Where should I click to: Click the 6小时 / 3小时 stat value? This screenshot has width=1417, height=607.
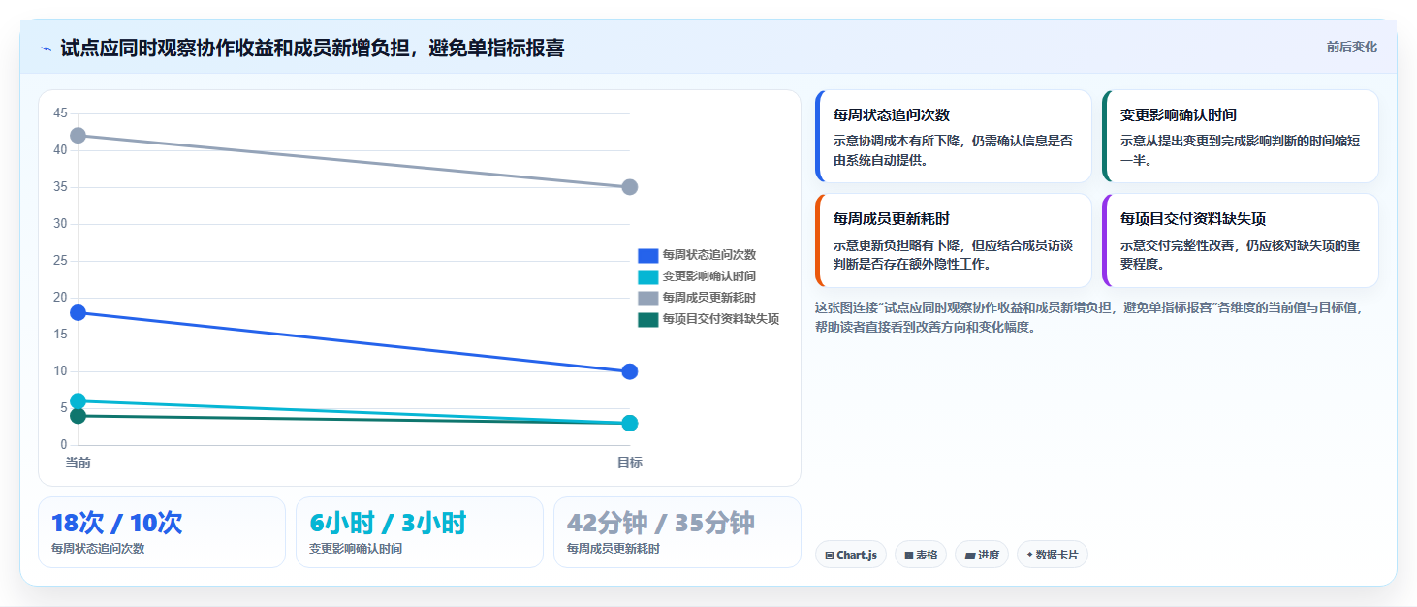(x=388, y=523)
